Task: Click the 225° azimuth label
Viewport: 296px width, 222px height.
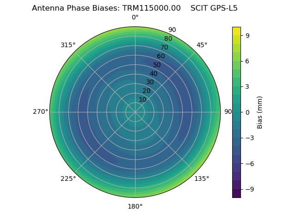Action: [x=68, y=179]
